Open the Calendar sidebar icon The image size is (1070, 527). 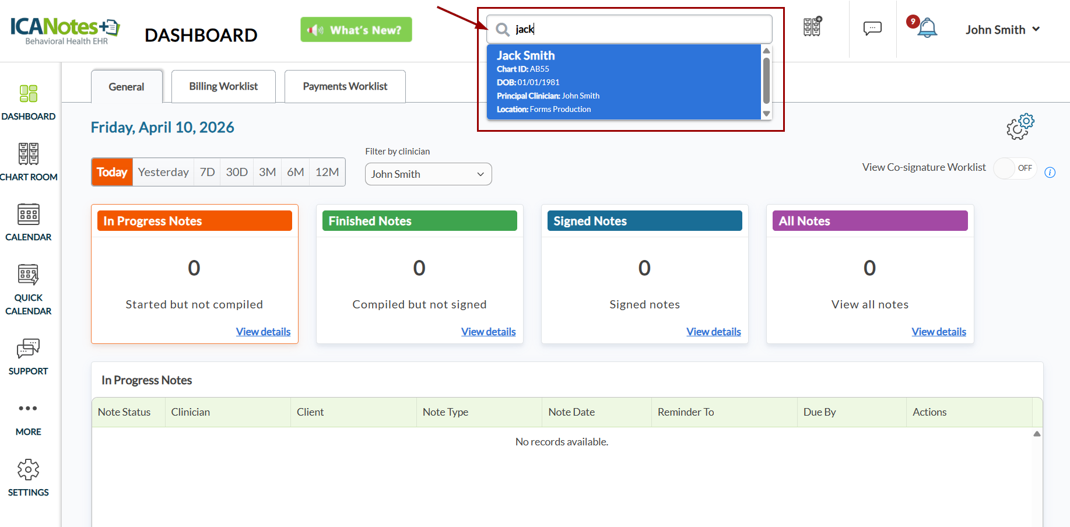click(28, 215)
